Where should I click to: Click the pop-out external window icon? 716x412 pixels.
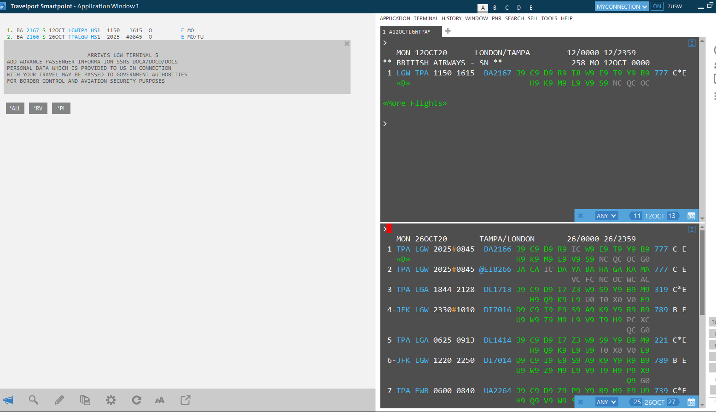(x=186, y=400)
